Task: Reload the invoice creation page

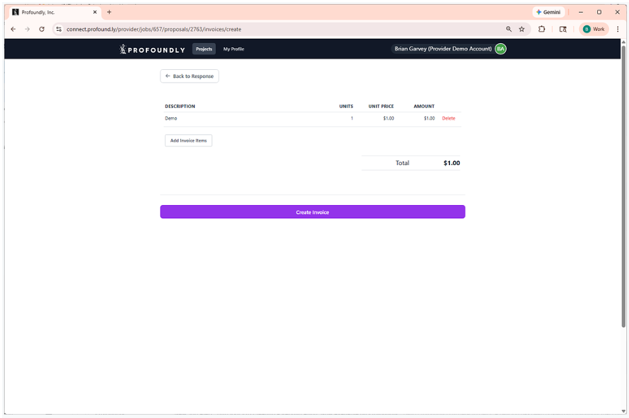Action: pyautogui.click(x=41, y=29)
